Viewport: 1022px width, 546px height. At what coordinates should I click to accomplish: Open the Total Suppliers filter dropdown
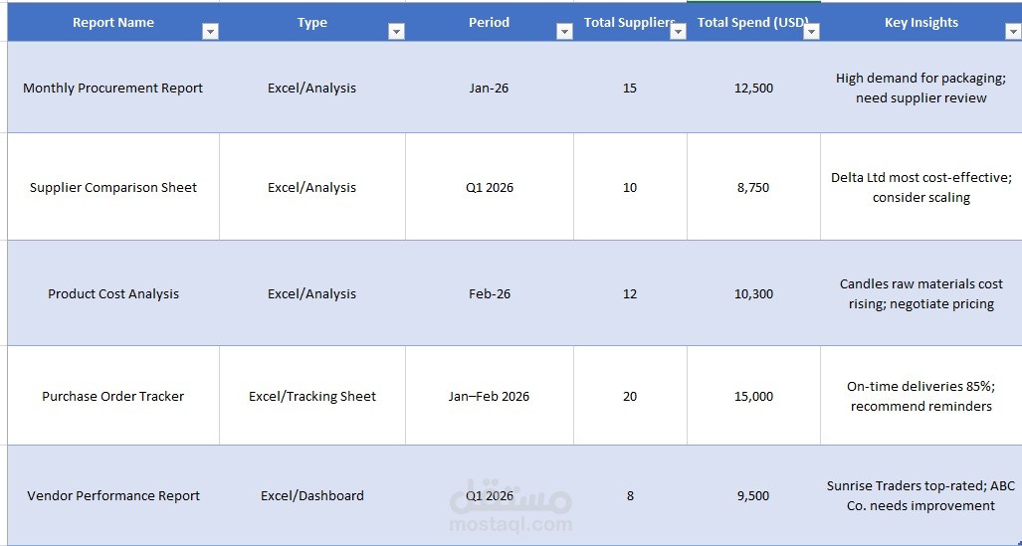point(678,32)
